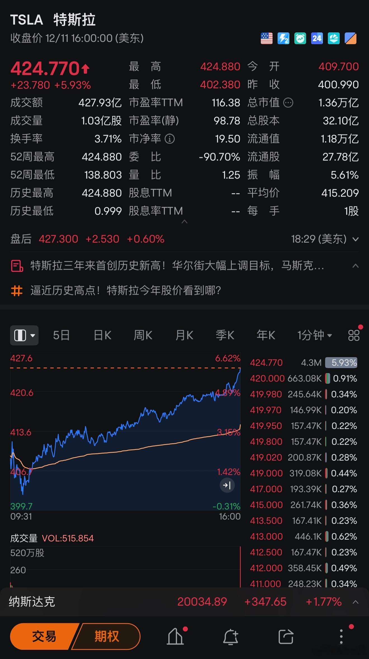Switch to the 季K chart tab
The width and height of the screenshot is (369, 659).
click(x=225, y=335)
